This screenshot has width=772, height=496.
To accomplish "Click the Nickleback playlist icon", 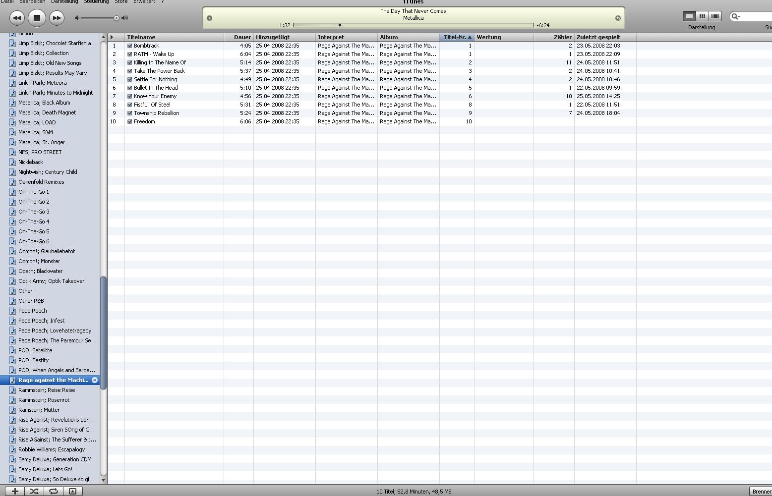I will (x=13, y=162).
